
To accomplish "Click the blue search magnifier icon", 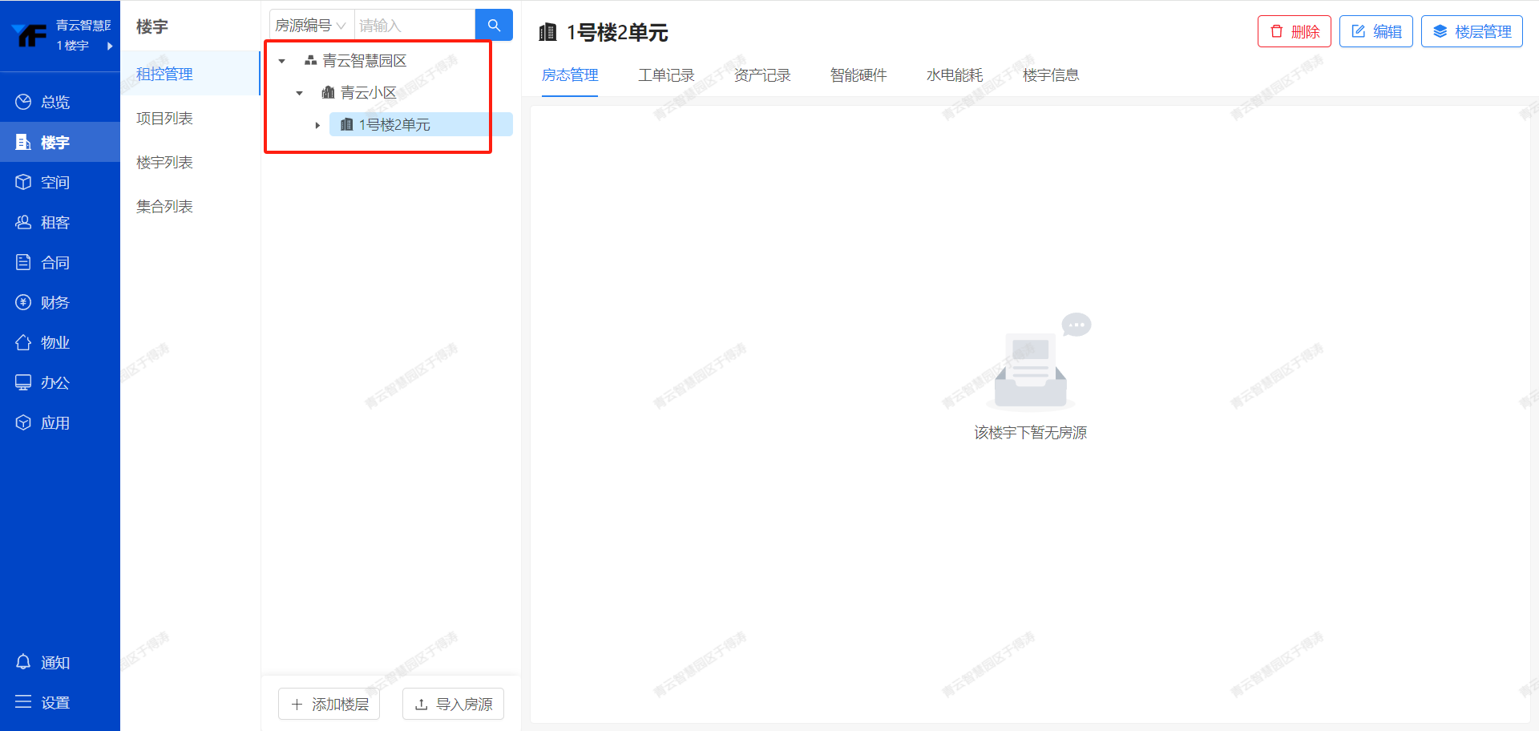I will [494, 25].
